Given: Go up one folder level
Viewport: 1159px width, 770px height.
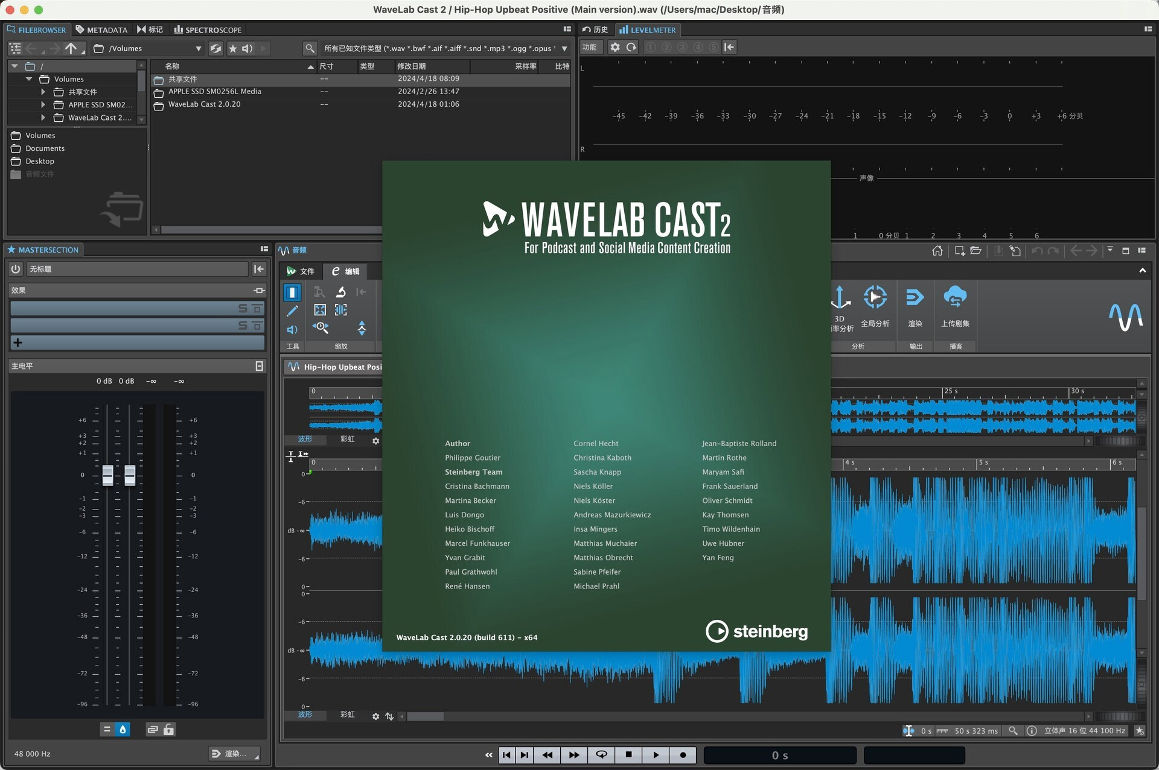Looking at the screenshot, I should click(71, 48).
